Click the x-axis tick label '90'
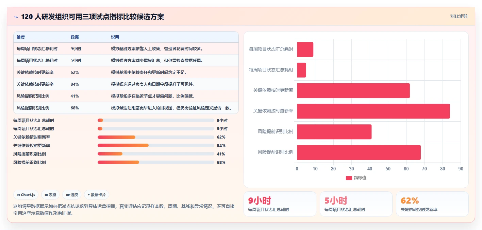 point(461,169)
